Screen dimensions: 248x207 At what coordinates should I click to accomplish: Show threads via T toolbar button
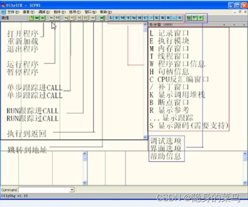click(x=128, y=18)
